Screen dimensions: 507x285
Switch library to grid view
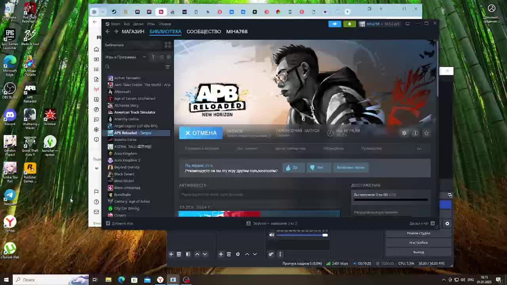coord(168,45)
